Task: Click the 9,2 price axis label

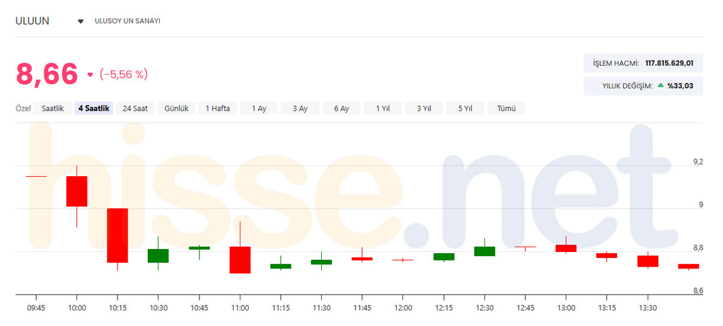Action: [x=698, y=162]
